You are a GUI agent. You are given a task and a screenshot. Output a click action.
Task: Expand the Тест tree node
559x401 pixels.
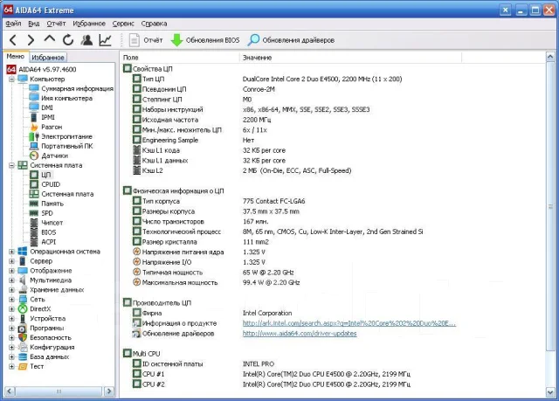point(11,366)
